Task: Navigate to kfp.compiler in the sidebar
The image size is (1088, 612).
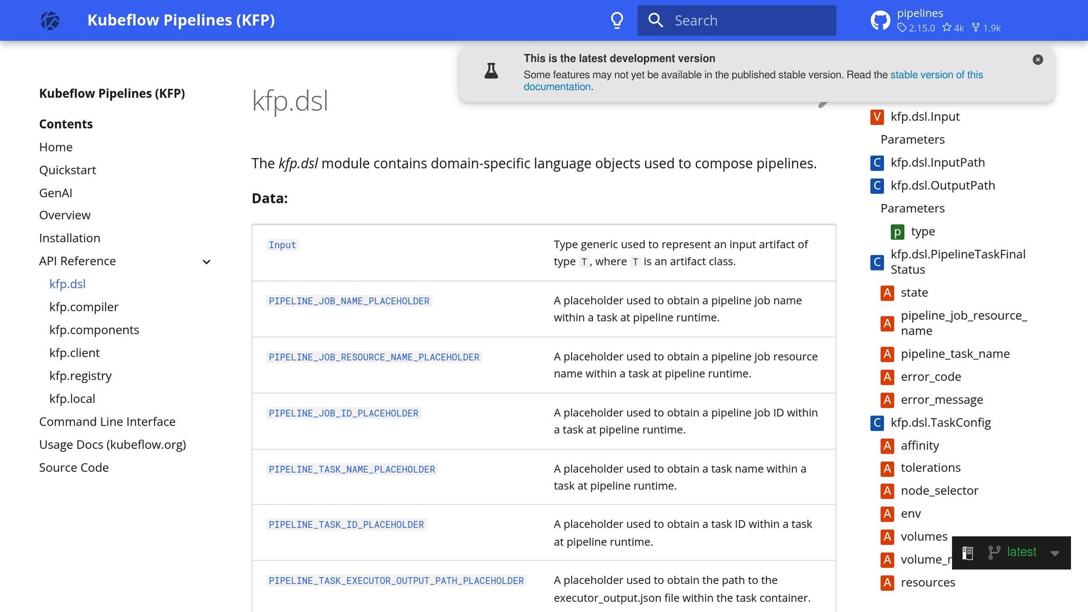Action: pyautogui.click(x=83, y=307)
